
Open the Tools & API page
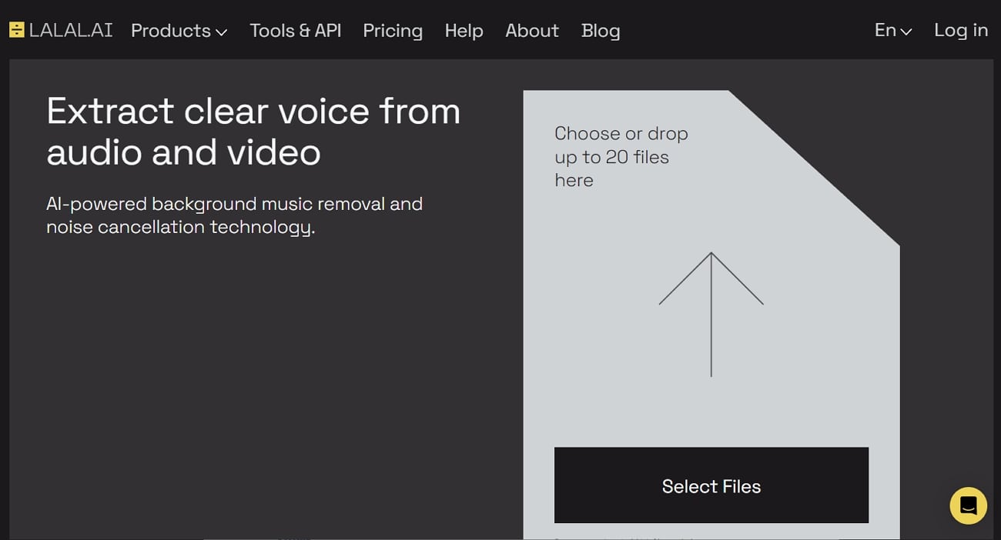pyautogui.click(x=295, y=31)
